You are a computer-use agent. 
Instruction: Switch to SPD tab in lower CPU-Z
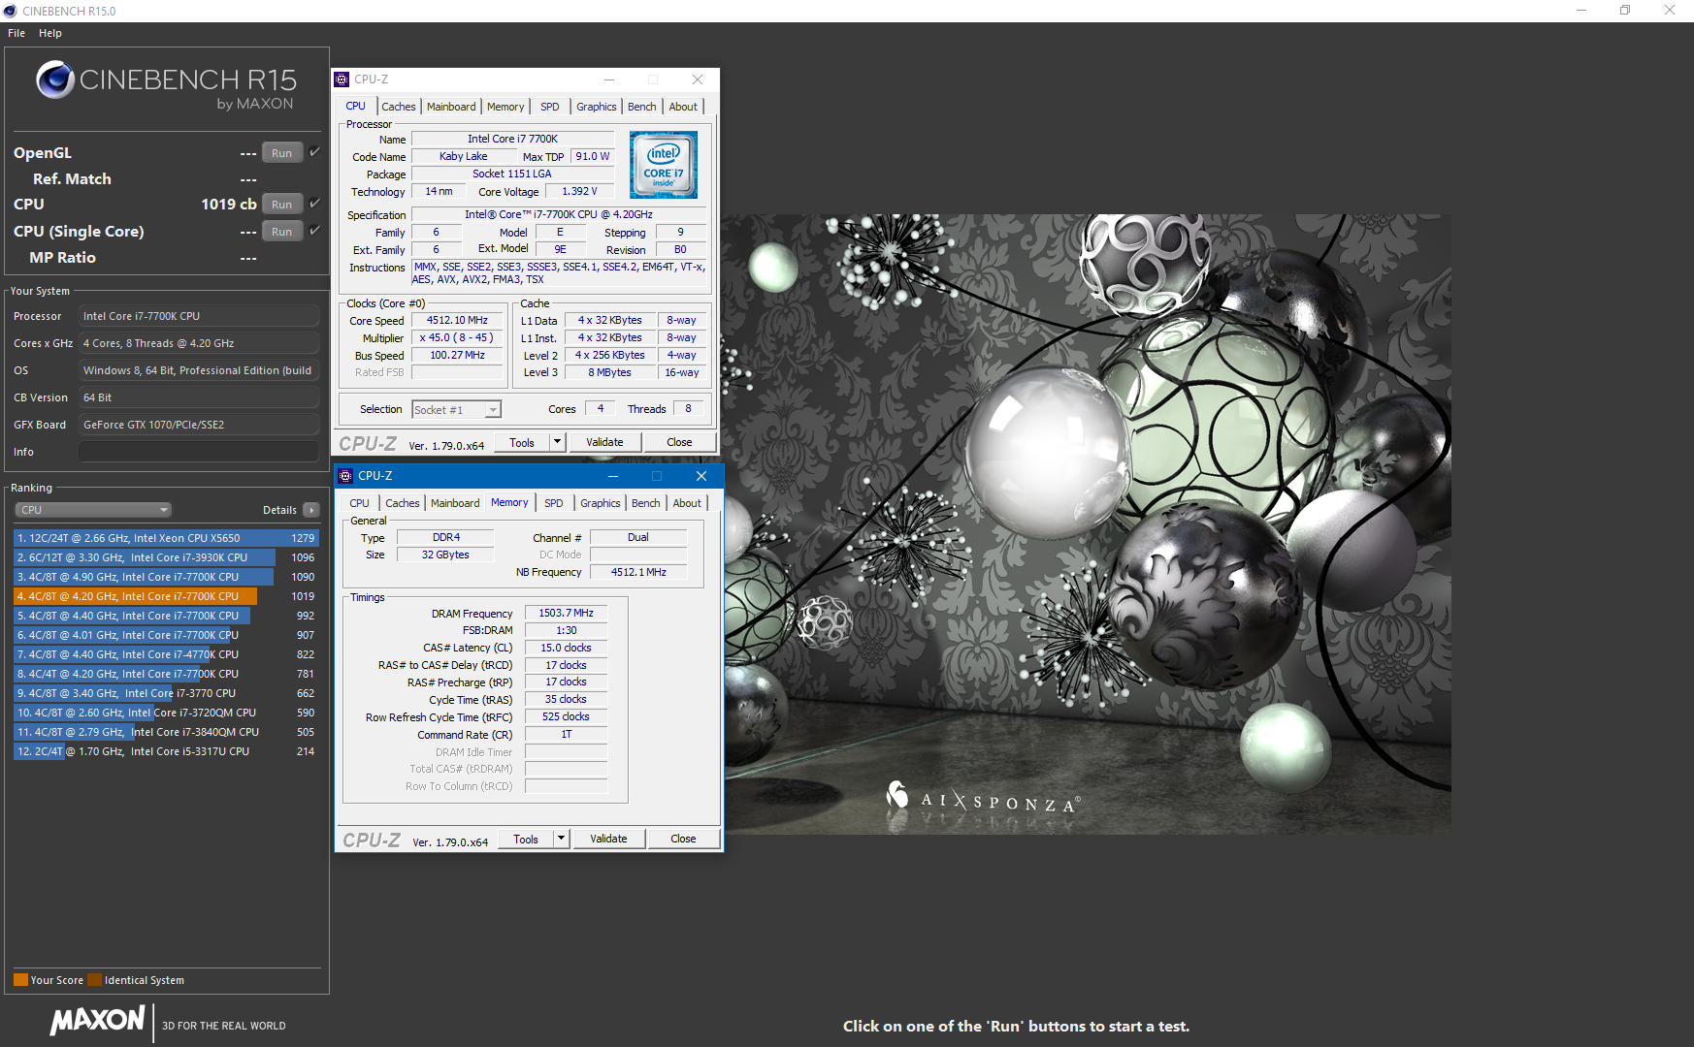pyautogui.click(x=554, y=503)
